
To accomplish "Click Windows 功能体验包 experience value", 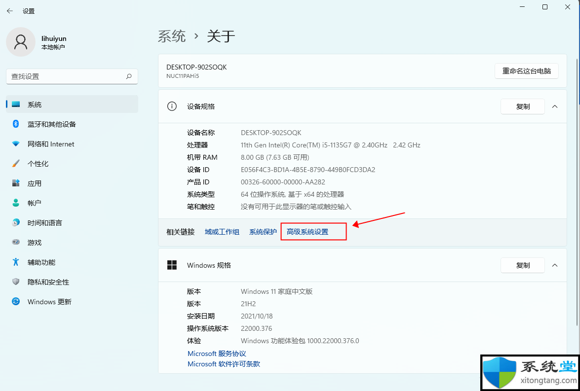I will tap(300, 341).
